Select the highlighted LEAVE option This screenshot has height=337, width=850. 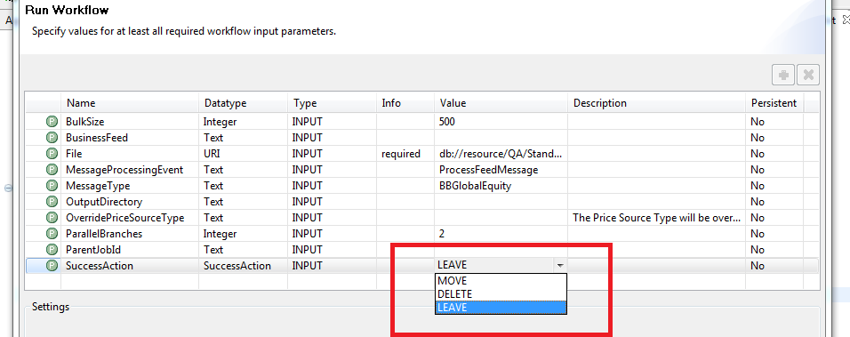coord(501,307)
